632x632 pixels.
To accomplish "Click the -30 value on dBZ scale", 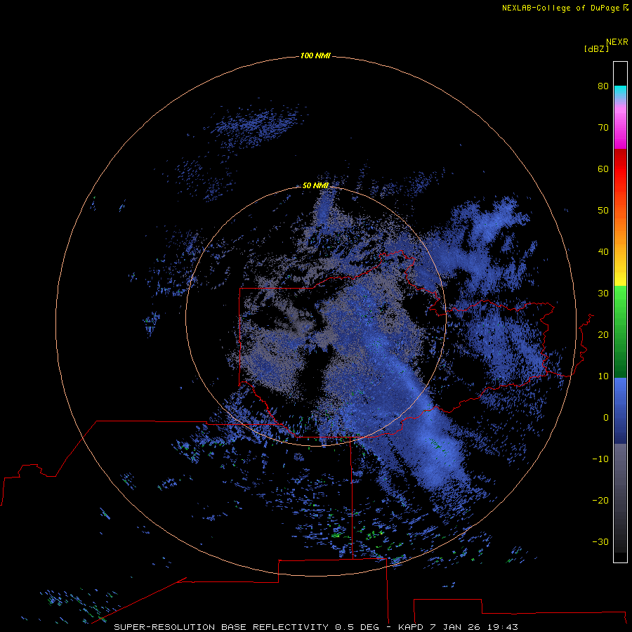I will pos(600,541).
